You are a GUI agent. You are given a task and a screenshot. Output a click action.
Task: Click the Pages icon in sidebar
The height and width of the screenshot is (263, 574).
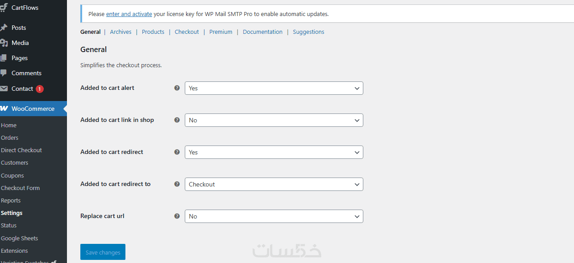[x=4, y=58]
